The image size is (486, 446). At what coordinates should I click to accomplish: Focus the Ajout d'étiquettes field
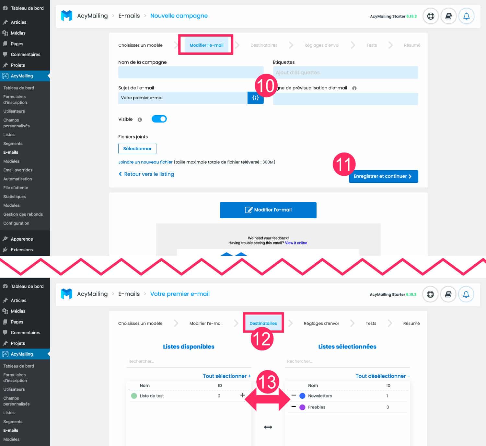click(345, 72)
